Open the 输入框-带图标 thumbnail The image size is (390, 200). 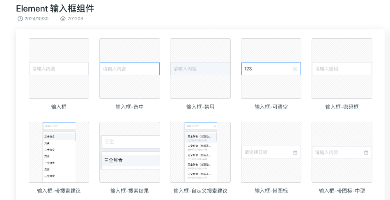pyautogui.click(x=271, y=152)
